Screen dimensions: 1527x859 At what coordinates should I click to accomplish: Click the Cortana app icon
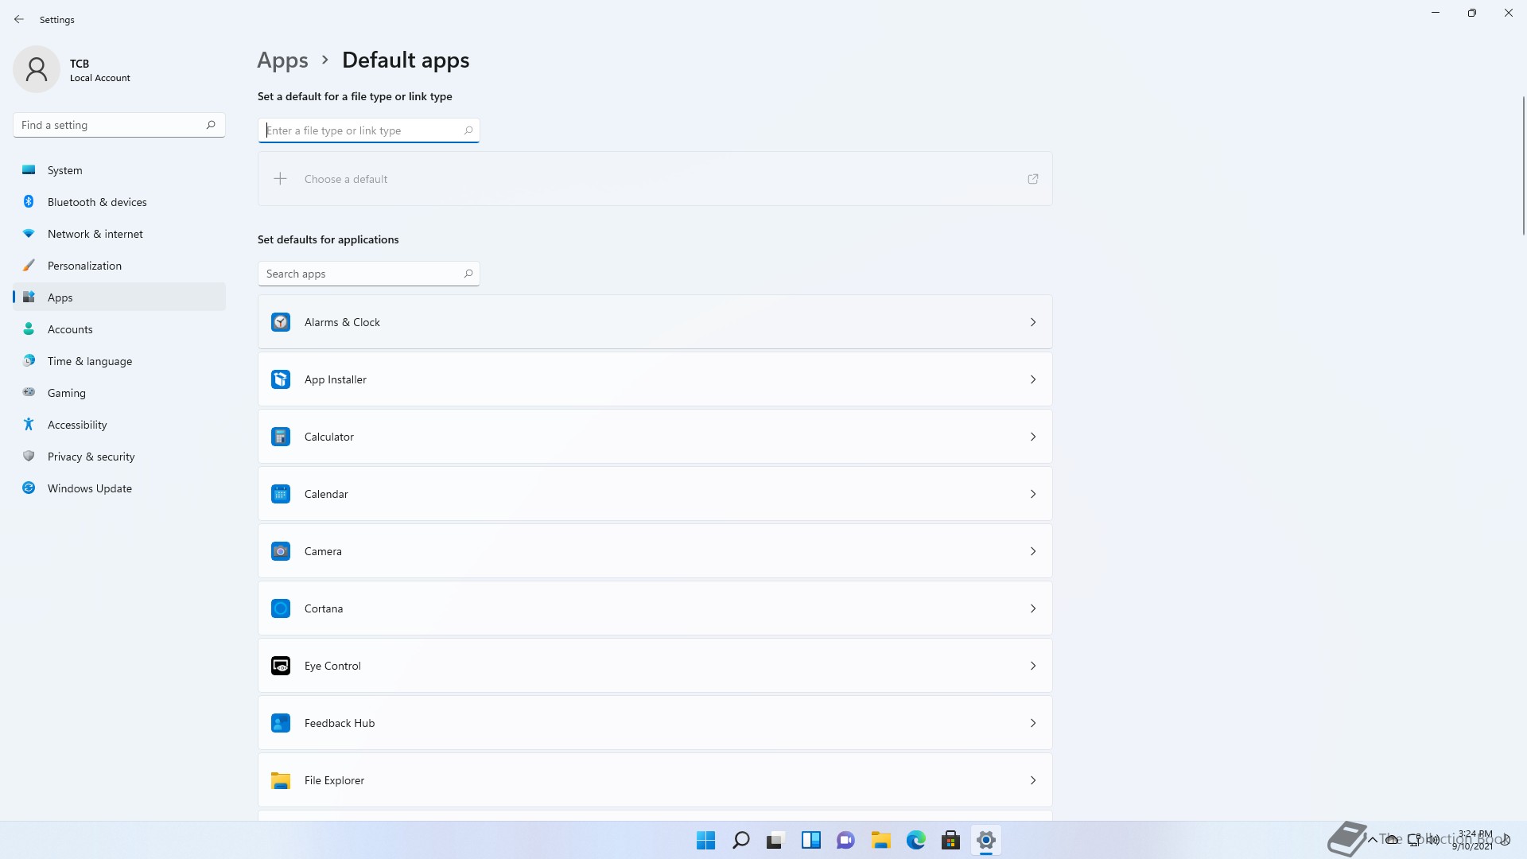coord(281,608)
